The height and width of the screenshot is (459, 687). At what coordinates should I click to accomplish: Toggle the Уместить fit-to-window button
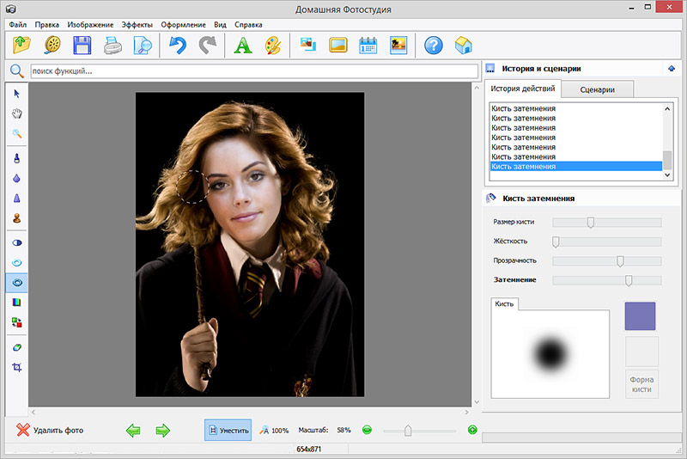pyautogui.click(x=228, y=430)
